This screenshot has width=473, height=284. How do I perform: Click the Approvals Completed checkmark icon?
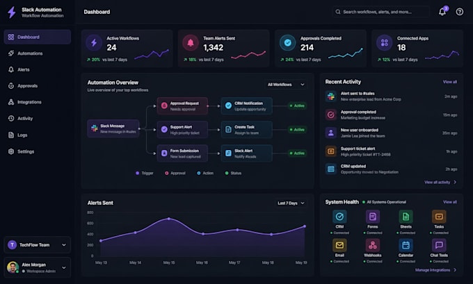(288, 43)
